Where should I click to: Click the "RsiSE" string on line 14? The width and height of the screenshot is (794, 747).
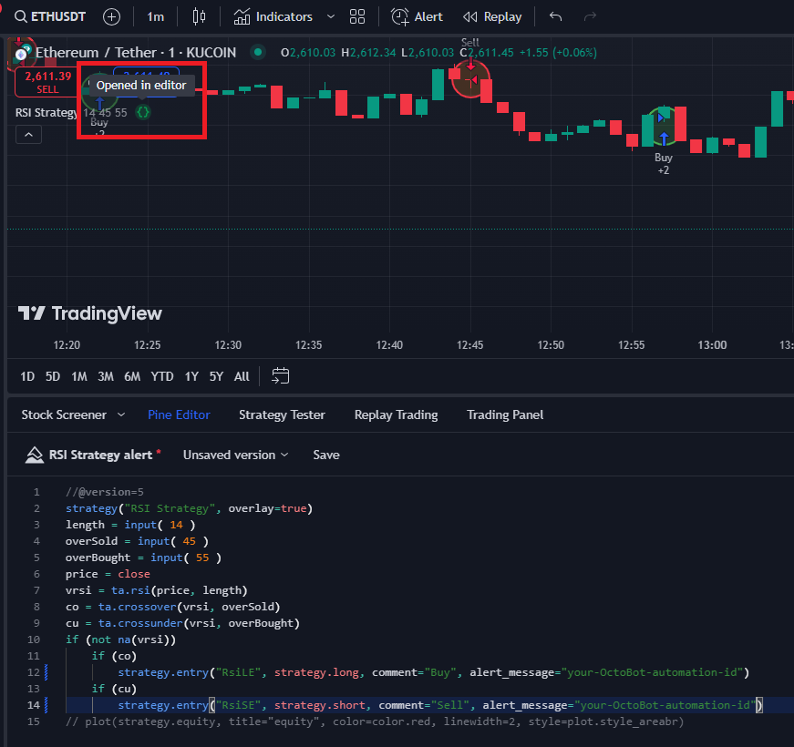click(x=239, y=705)
